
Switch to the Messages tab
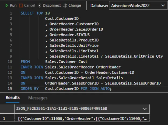click(38, 98)
